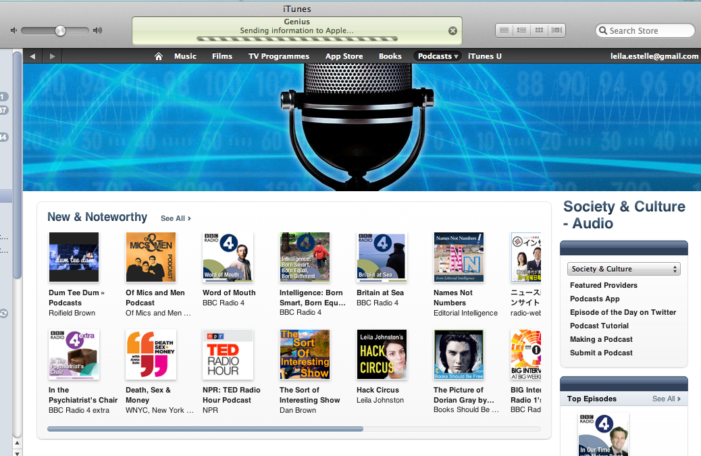Open Death, Sex & Money artwork
This screenshot has height=456, width=701.
pos(151,355)
